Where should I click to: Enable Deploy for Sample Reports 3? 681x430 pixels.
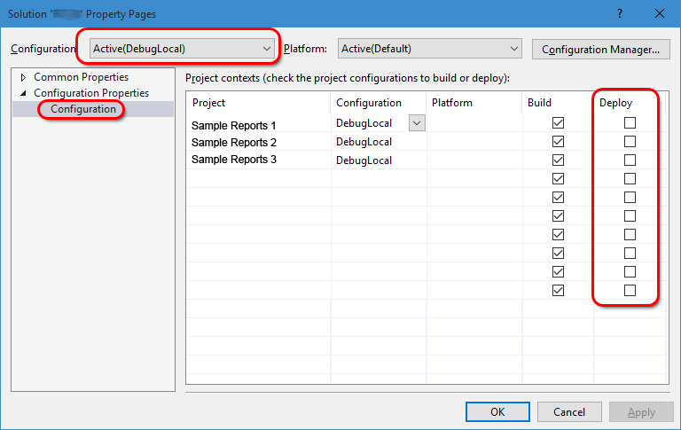pos(630,160)
